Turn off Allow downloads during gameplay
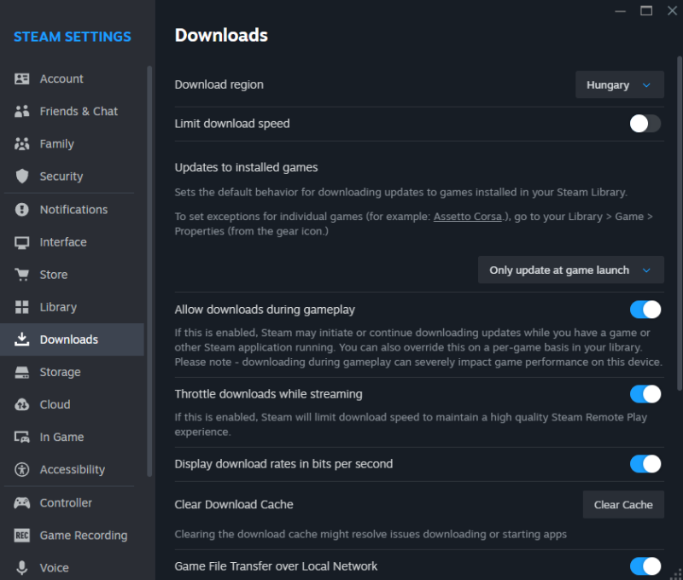Viewport: 683px width, 580px height. pyautogui.click(x=645, y=309)
